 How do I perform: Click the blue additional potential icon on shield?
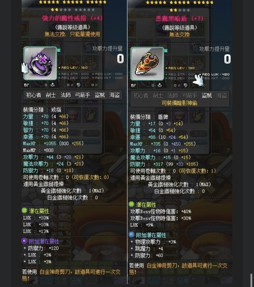click(x=132, y=234)
